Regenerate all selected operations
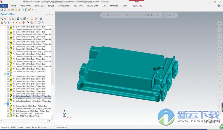 pos(10,19)
